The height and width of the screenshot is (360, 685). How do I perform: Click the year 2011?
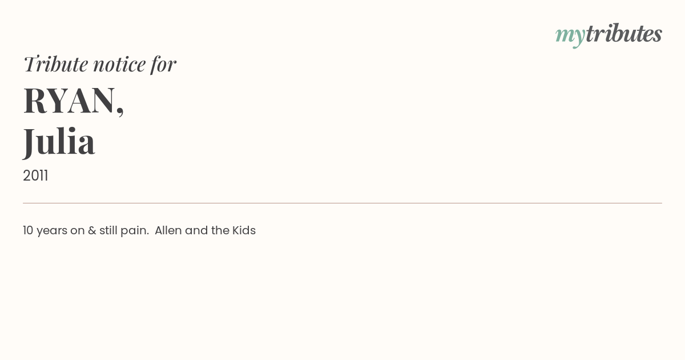(x=35, y=176)
